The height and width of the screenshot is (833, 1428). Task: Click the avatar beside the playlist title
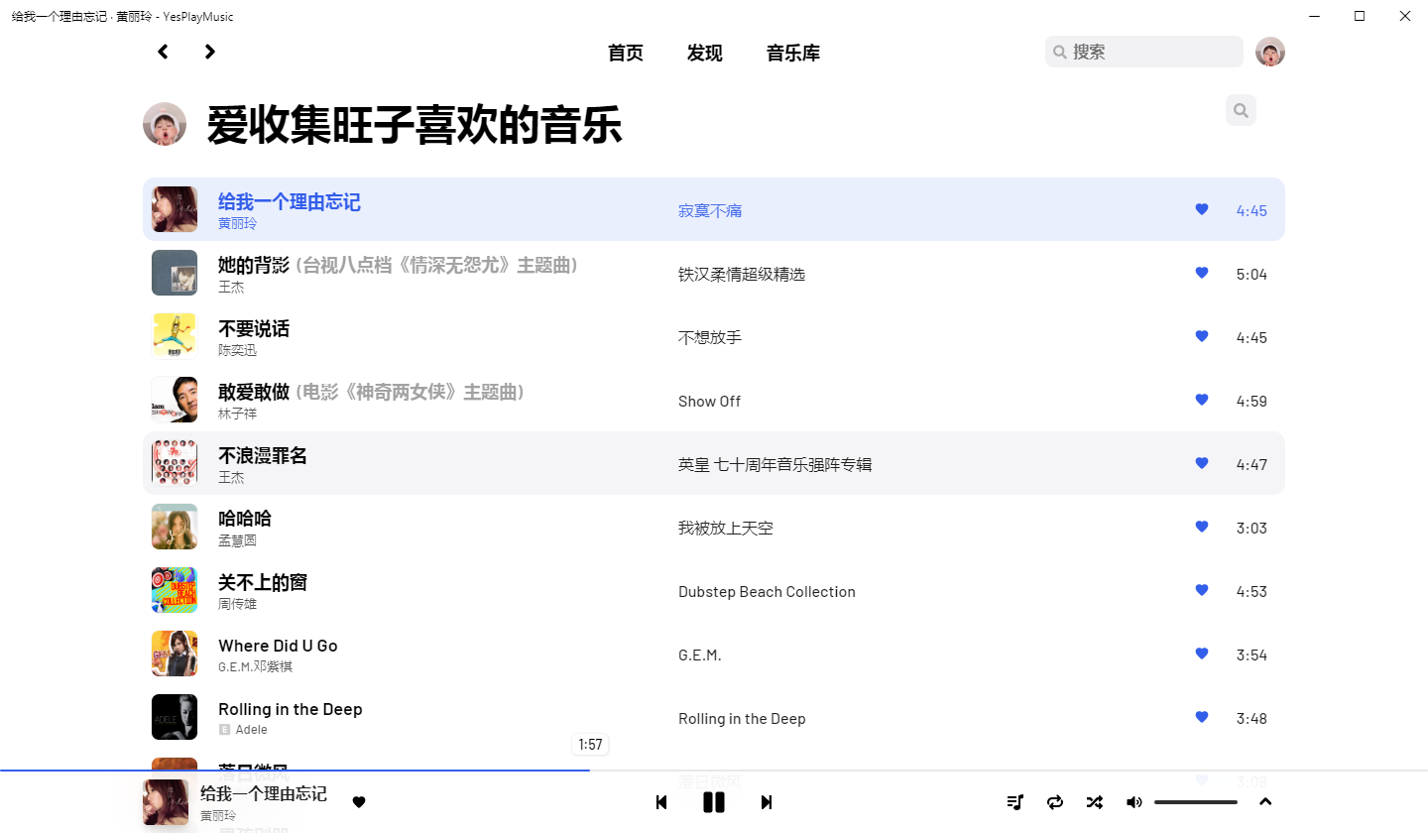pos(165,124)
